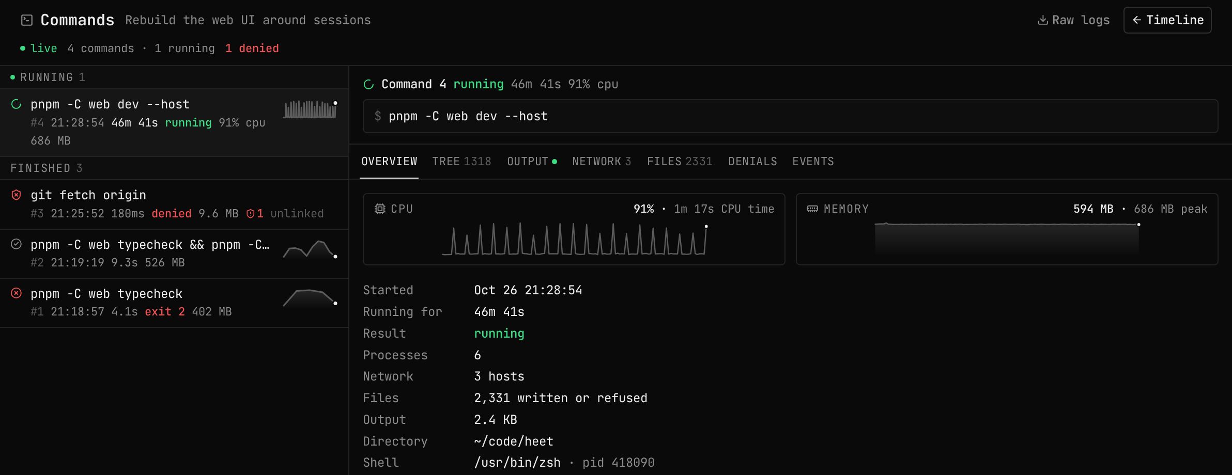This screenshot has width=1232, height=475.
Task: Click the pid 418090 text
Action: [619, 463]
